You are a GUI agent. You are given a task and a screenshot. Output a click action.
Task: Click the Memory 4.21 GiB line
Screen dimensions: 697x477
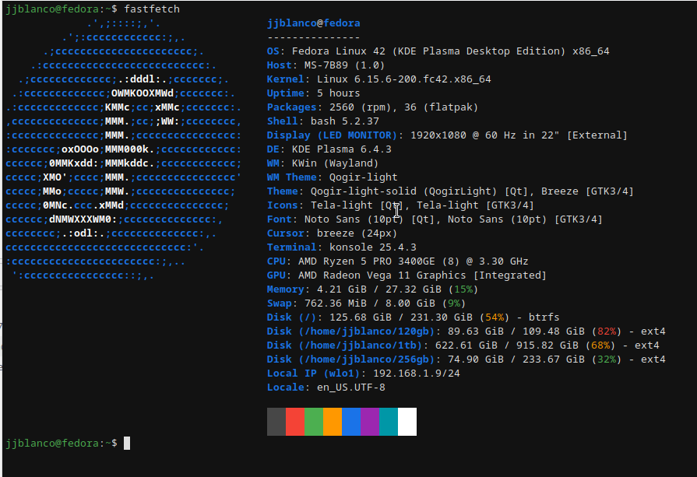372,289
